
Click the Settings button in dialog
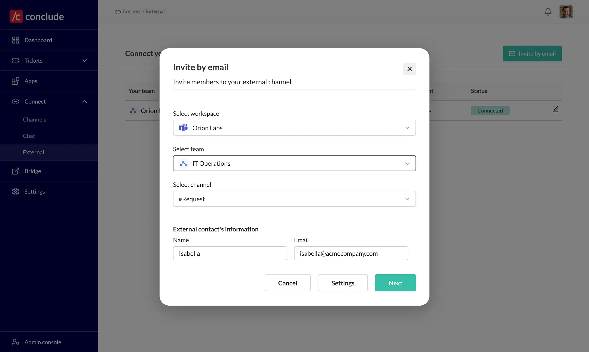(x=343, y=283)
